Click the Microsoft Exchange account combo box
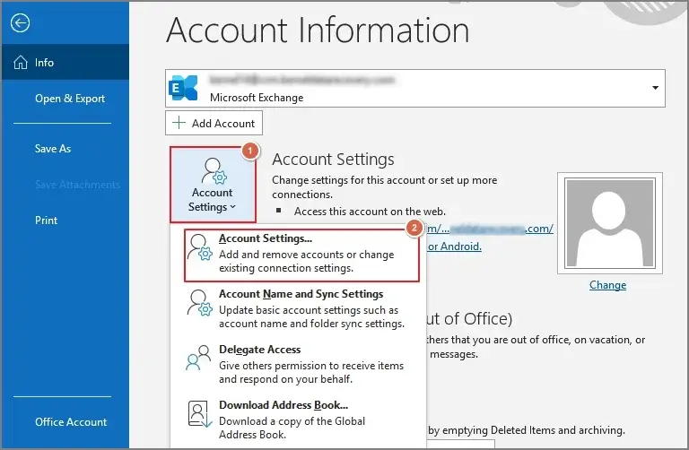 [x=415, y=88]
